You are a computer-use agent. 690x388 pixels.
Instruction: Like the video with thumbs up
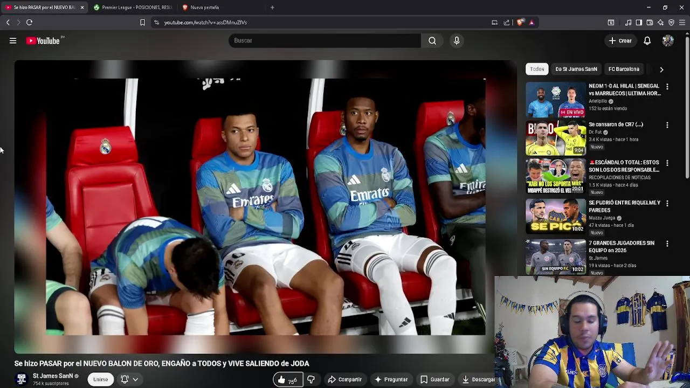pos(288,380)
